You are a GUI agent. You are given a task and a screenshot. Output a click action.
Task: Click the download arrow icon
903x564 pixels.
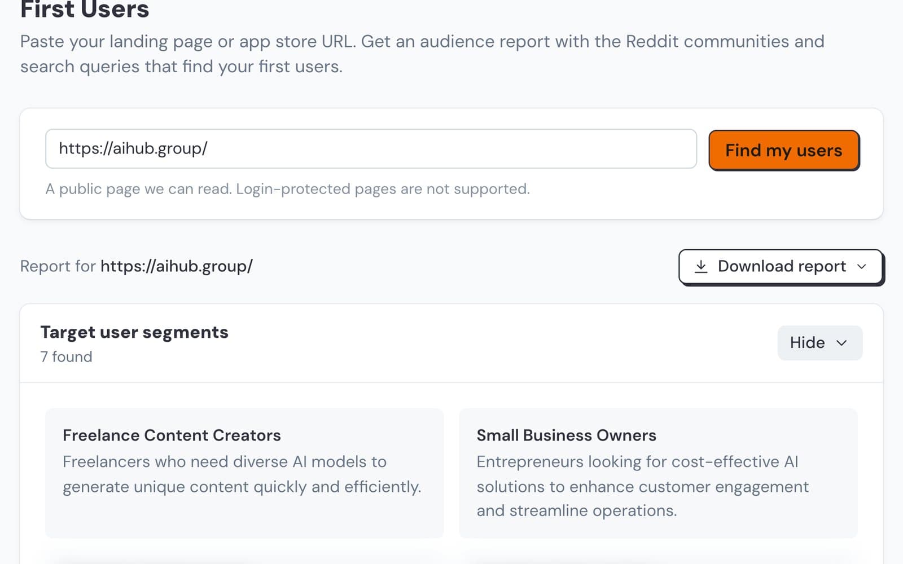(x=701, y=266)
